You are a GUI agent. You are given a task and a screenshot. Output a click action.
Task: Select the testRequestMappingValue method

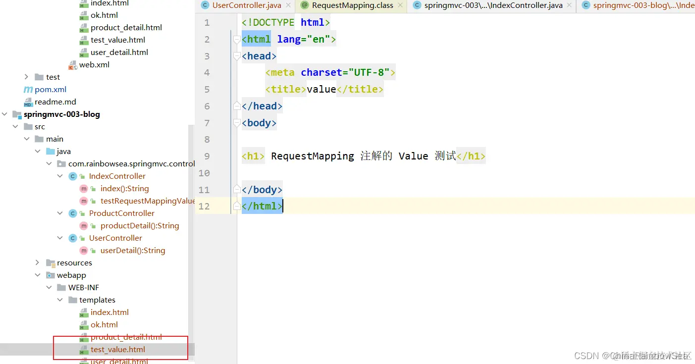click(148, 201)
